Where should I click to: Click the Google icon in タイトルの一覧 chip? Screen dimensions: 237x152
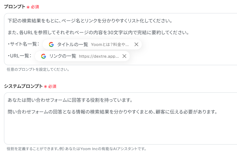tap(51, 45)
